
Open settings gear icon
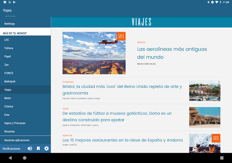[x=47, y=149]
